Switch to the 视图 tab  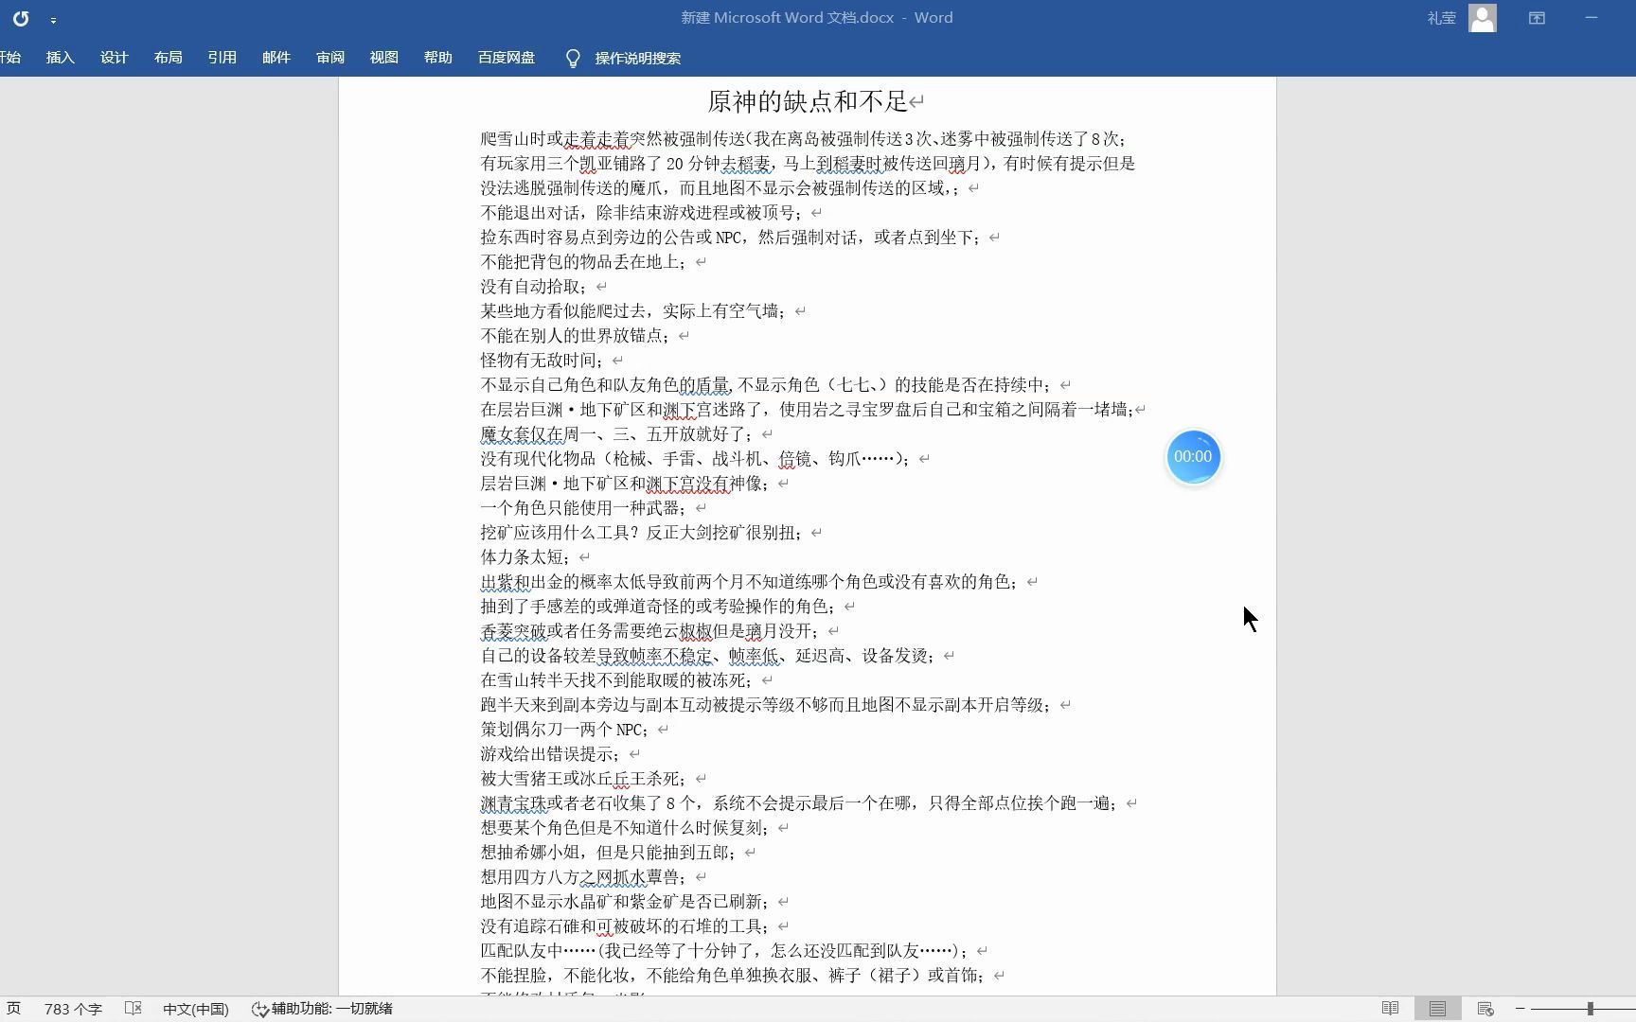(383, 58)
